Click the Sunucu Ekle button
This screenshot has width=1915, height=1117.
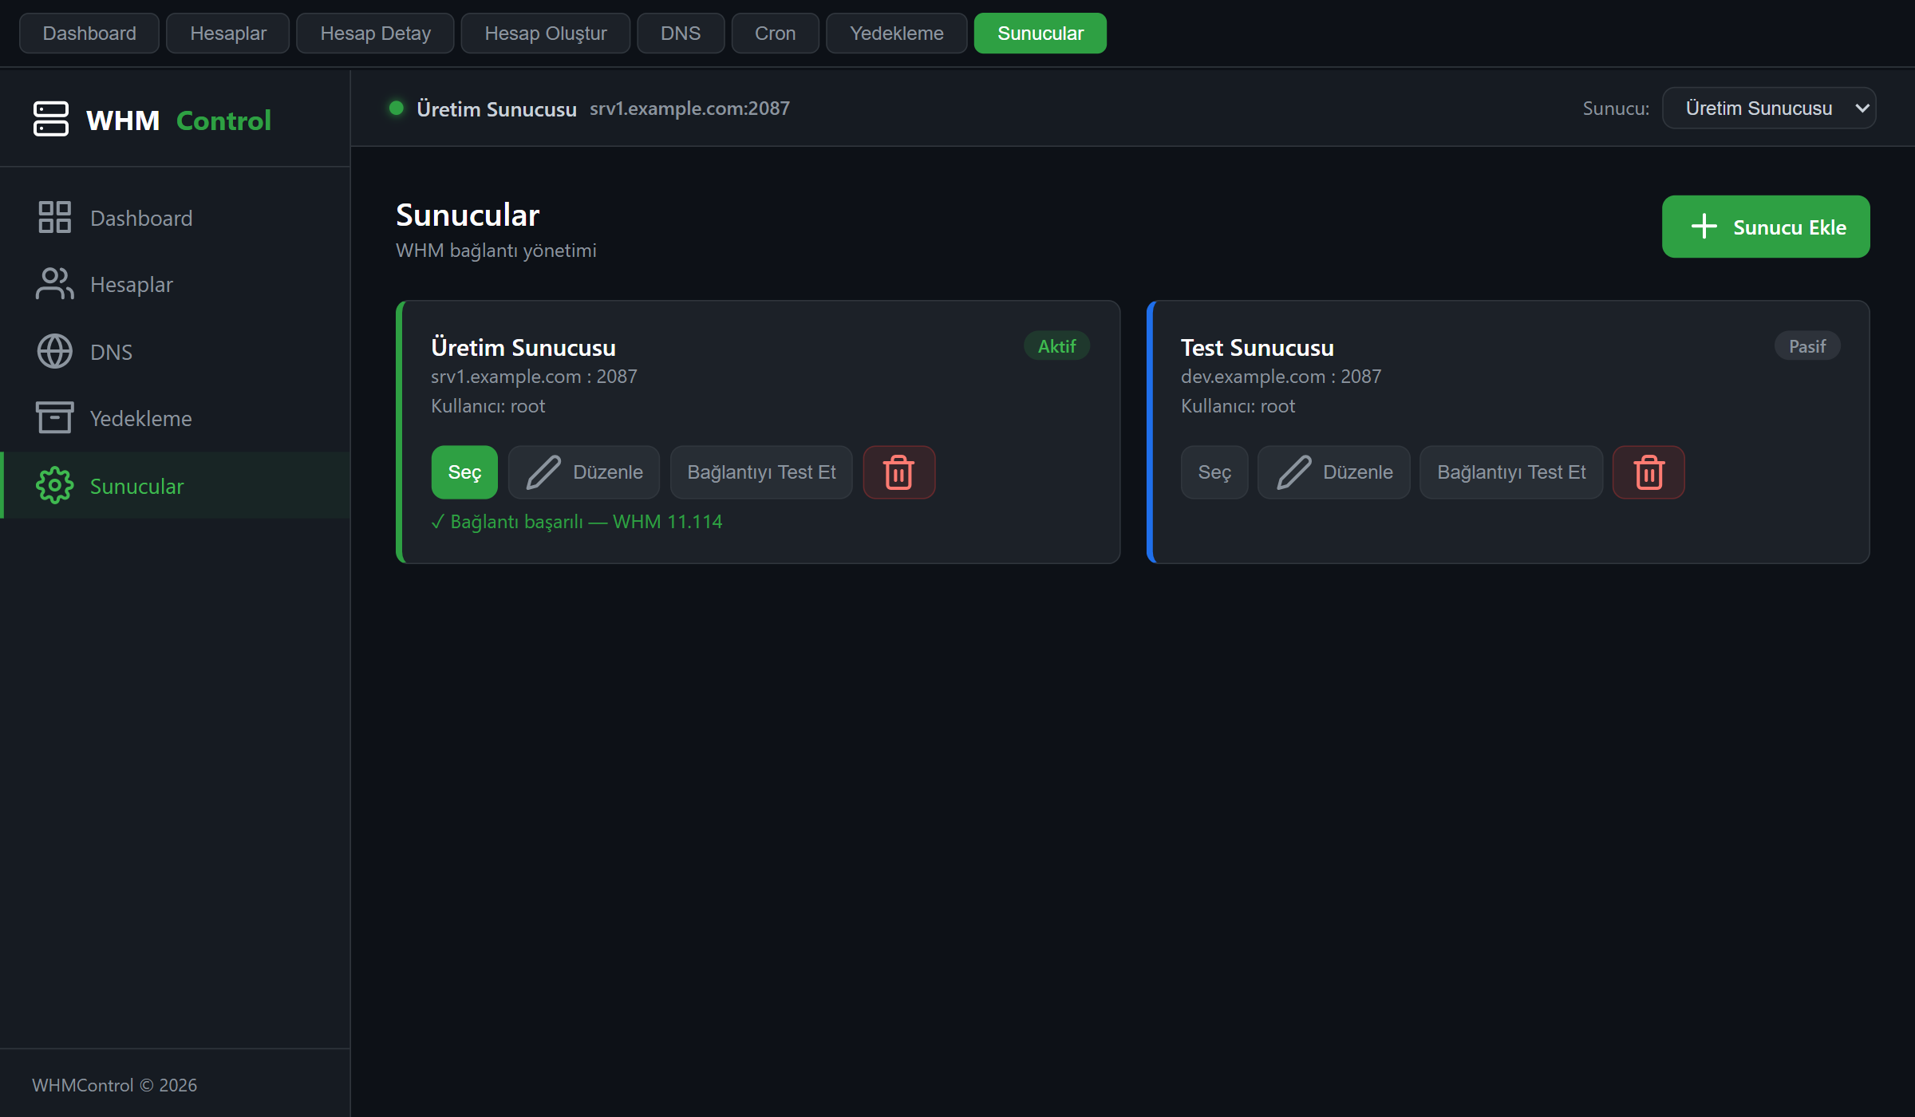[x=1766, y=227]
